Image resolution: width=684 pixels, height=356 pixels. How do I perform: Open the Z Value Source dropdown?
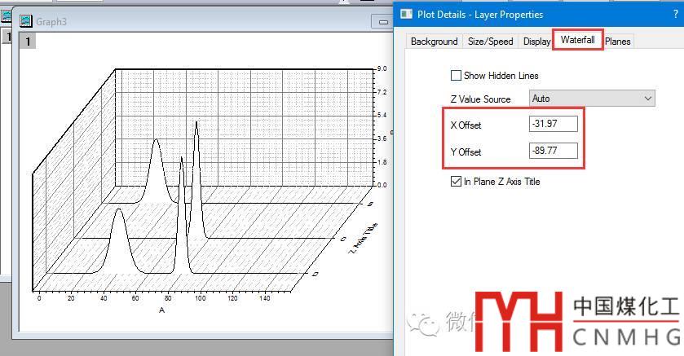(592, 99)
